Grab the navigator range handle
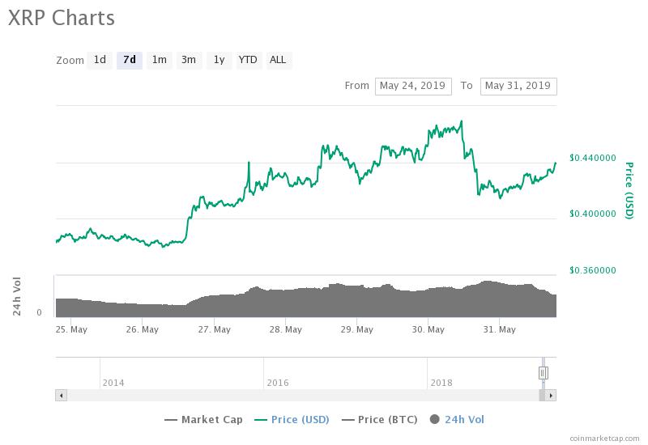The width and height of the screenshot is (648, 445). [543, 373]
